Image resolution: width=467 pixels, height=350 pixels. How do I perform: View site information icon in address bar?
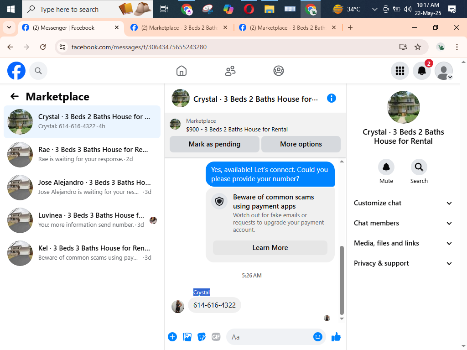pyautogui.click(x=62, y=47)
